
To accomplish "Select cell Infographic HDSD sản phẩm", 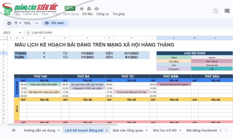I will point(87,88).
